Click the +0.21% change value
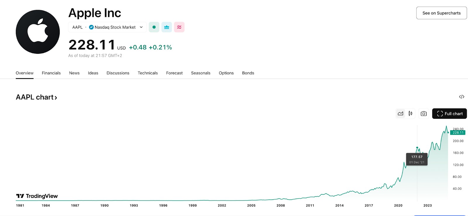The width and height of the screenshot is (468, 216). (160, 47)
